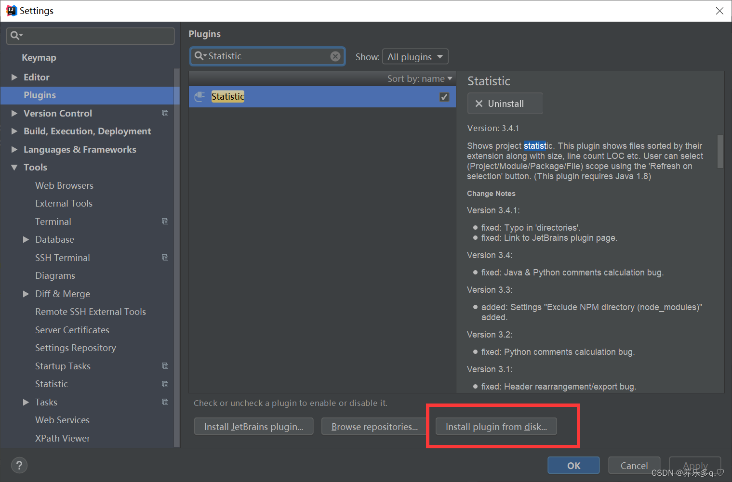
Task: Click the project-level icon beside Terminal
Action: coord(165,221)
